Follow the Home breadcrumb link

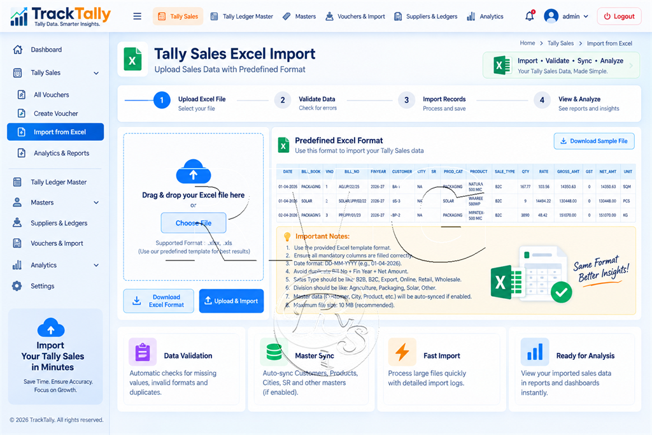click(527, 43)
